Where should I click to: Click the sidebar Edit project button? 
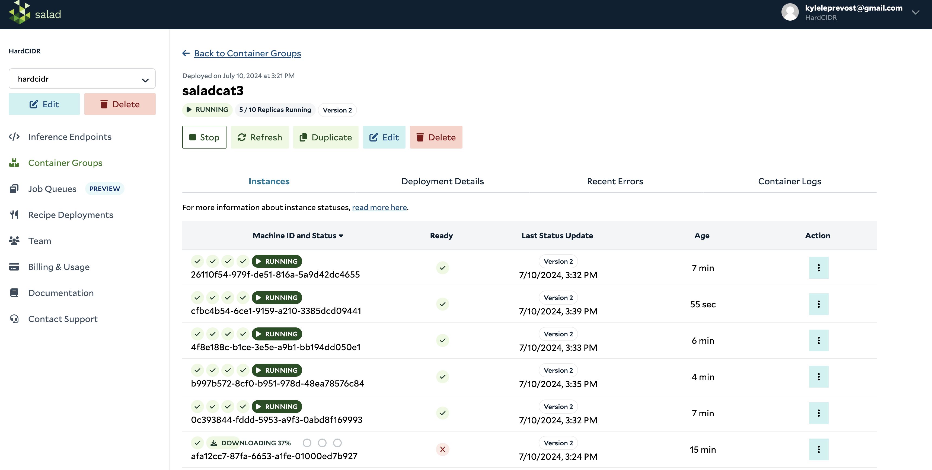[44, 104]
